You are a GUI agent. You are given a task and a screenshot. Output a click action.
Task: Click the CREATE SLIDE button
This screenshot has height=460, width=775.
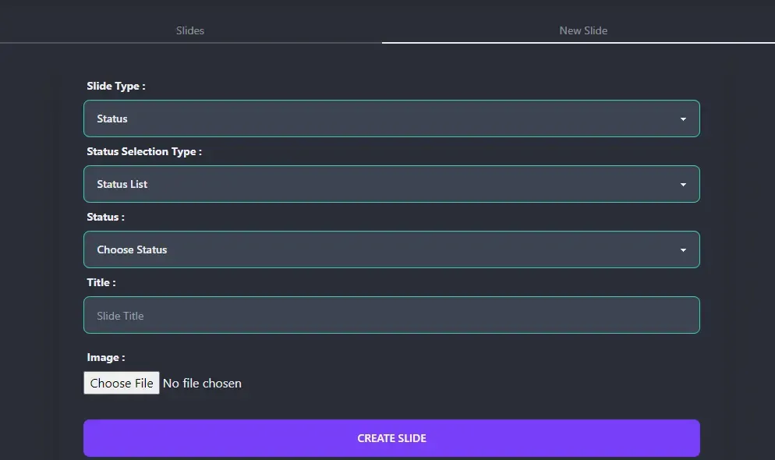point(391,438)
